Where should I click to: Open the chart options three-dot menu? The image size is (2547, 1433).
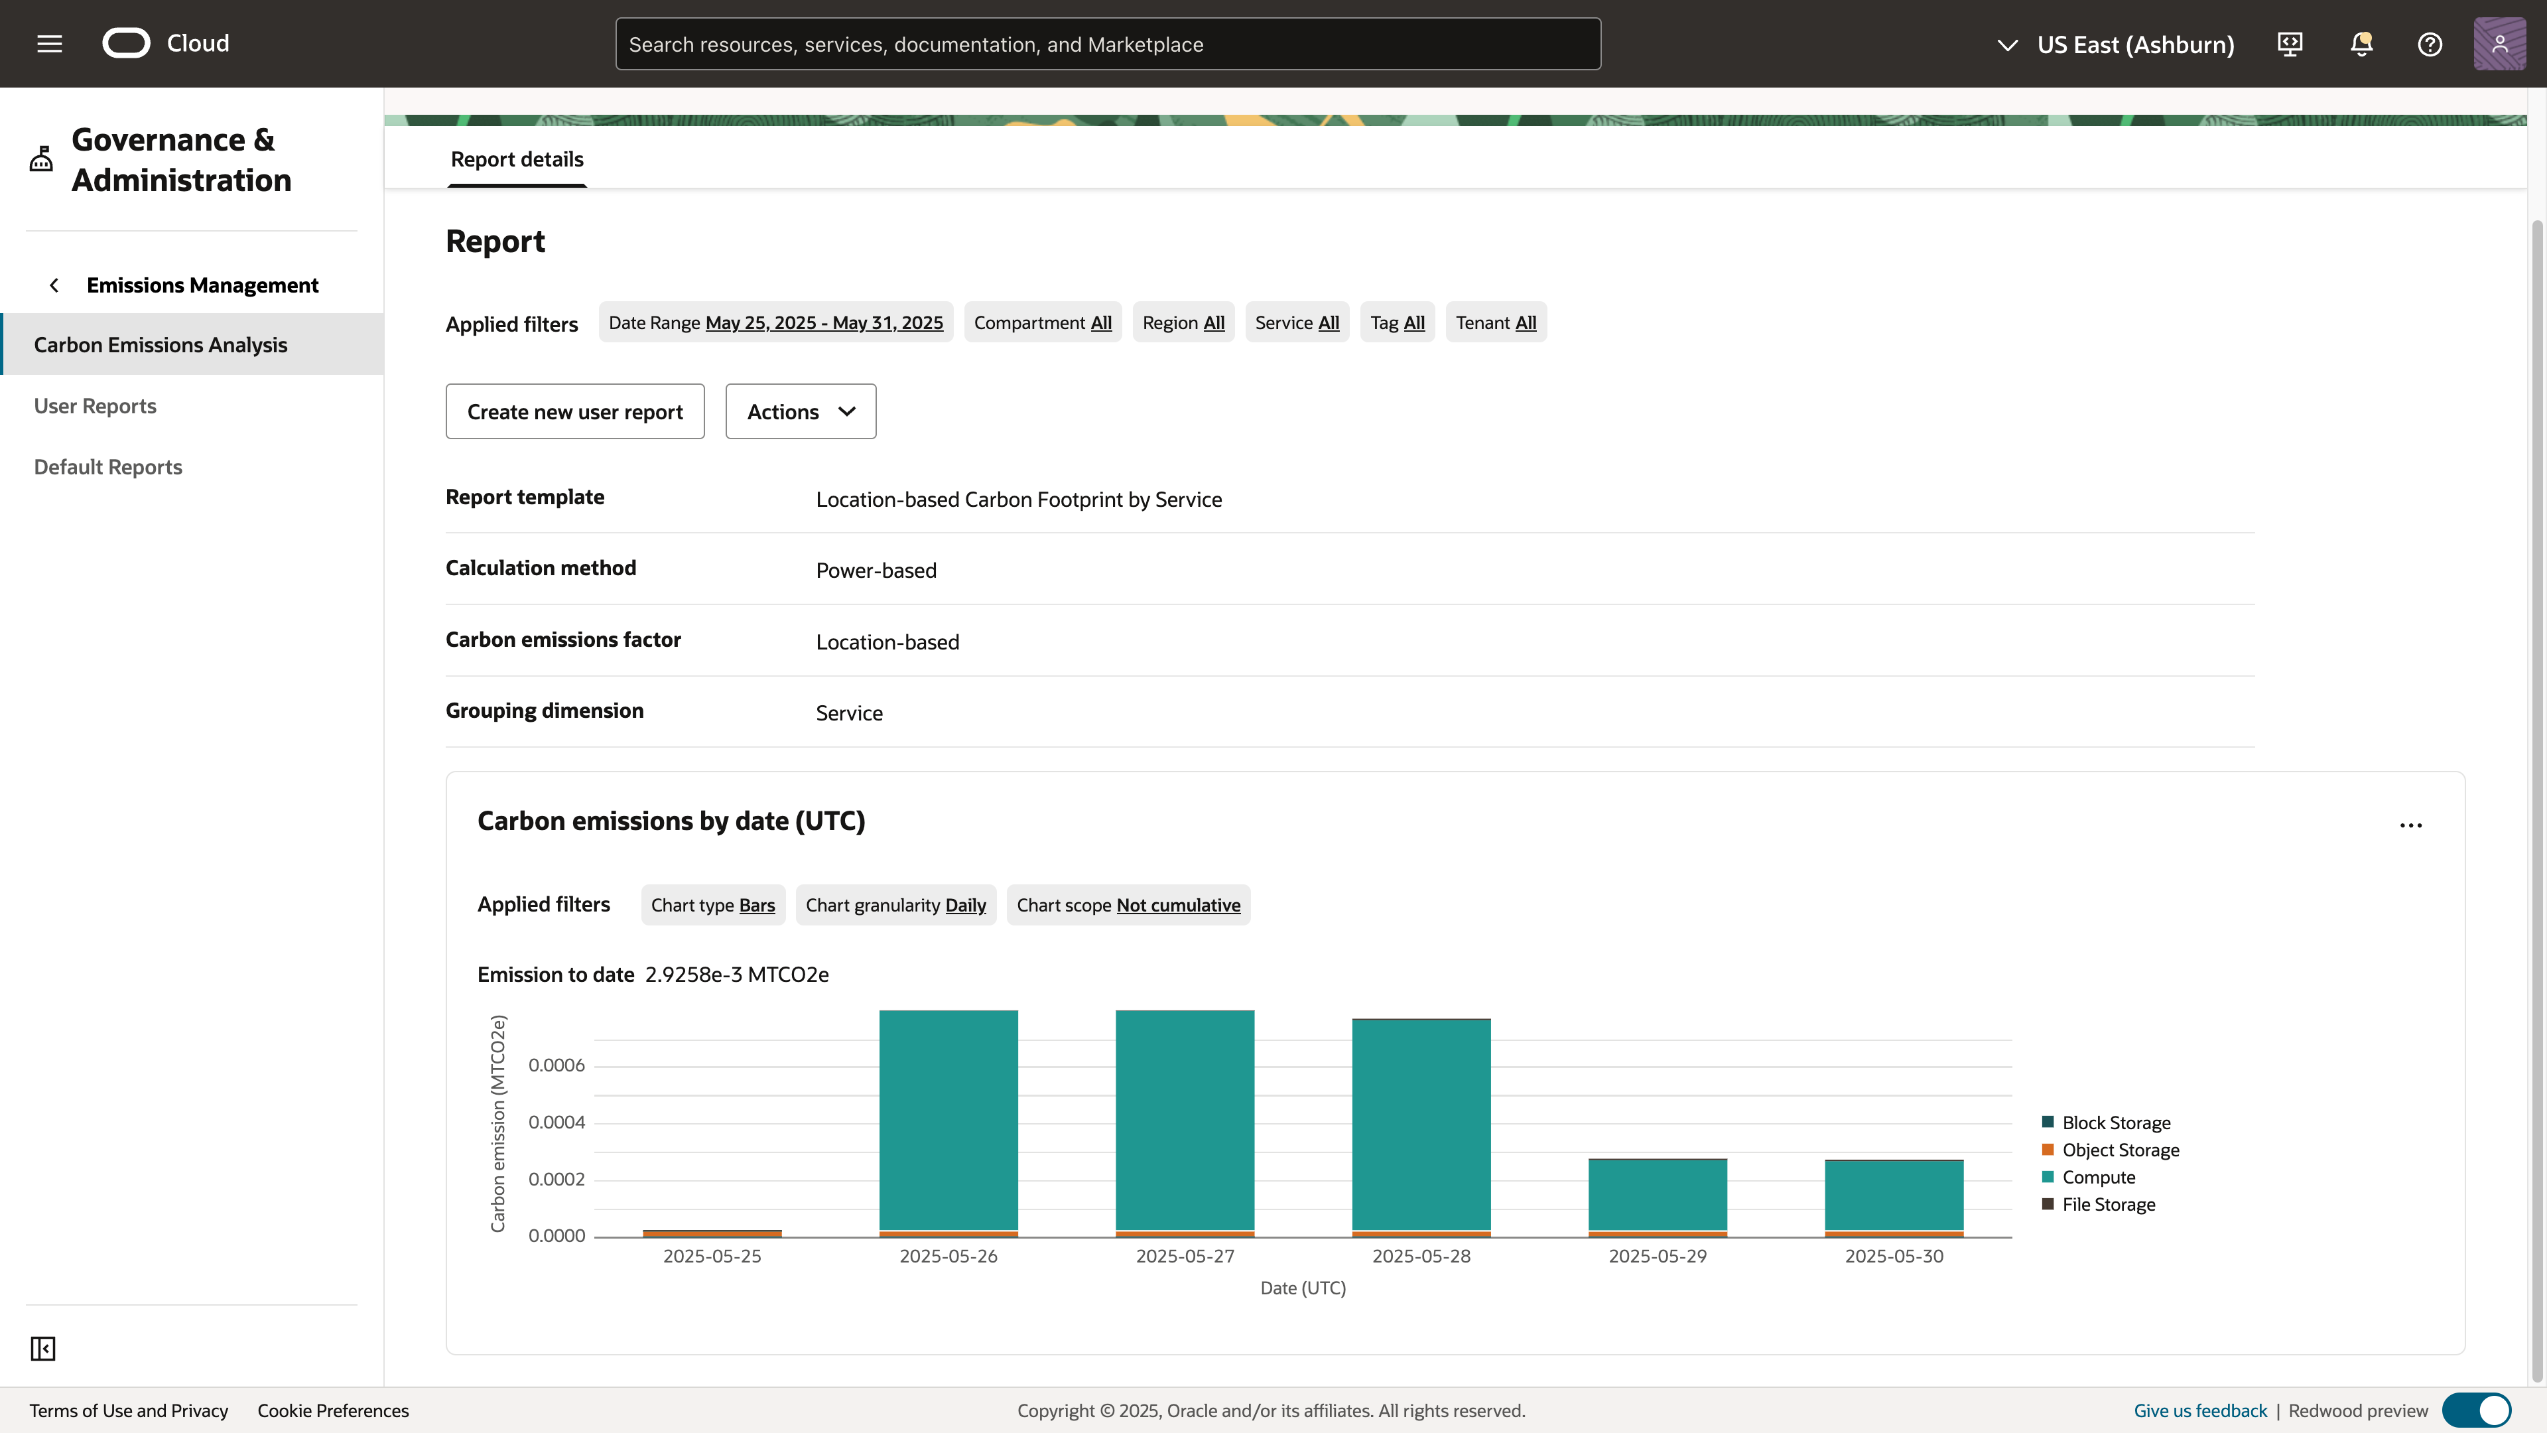pos(2410,825)
